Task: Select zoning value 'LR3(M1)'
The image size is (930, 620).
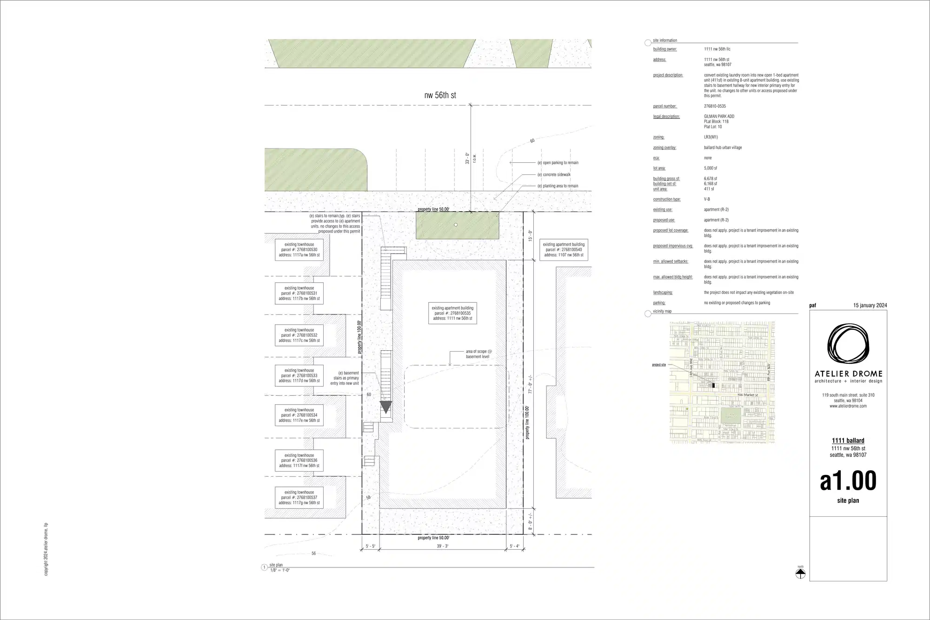Action: point(711,137)
